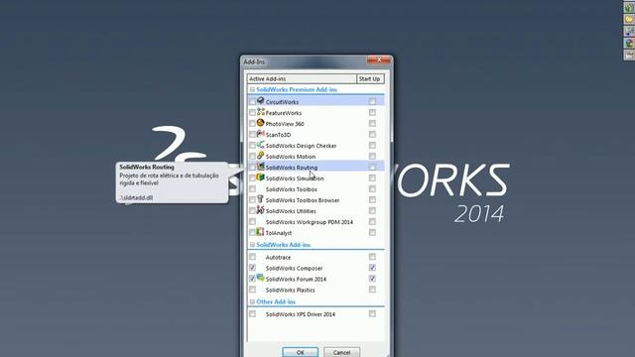The width and height of the screenshot is (635, 357).
Task: Enable Autotrace active add-in checkbox
Action: [252, 257]
